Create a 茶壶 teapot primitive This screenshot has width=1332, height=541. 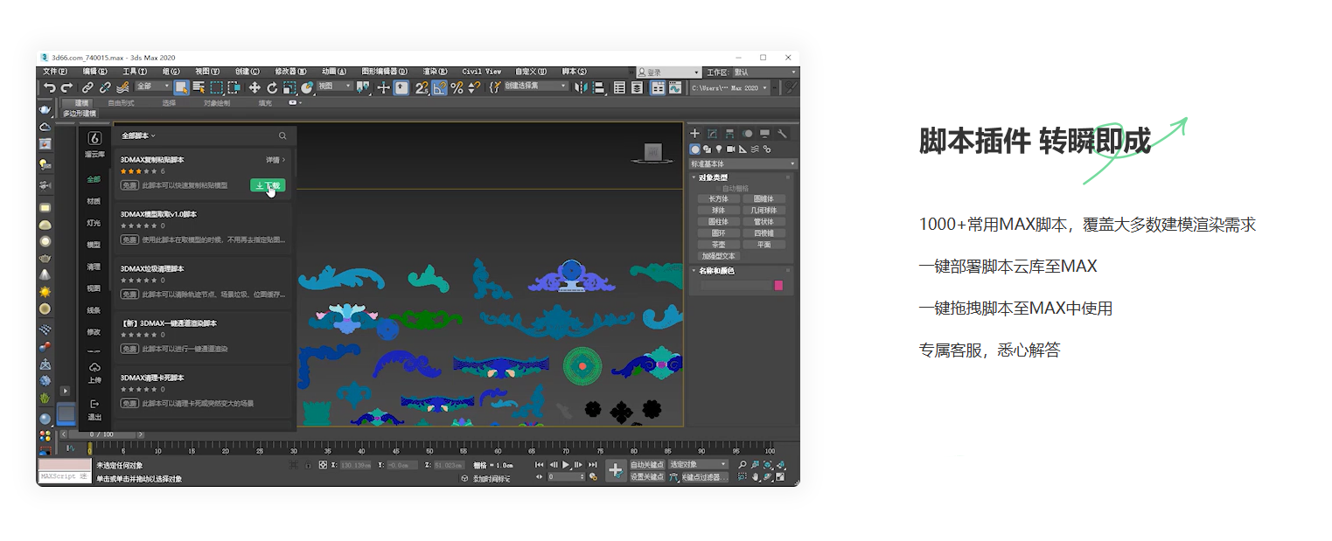(x=719, y=245)
